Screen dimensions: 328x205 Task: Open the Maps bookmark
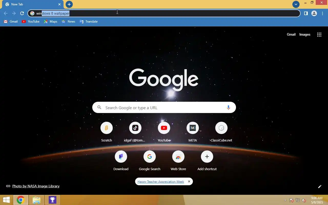pos(51,22)
